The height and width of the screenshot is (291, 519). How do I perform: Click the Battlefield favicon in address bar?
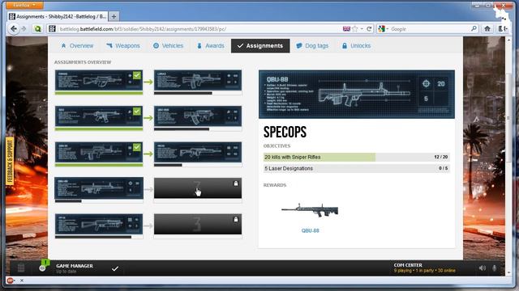pyautogui.click(x=52, y=29)
